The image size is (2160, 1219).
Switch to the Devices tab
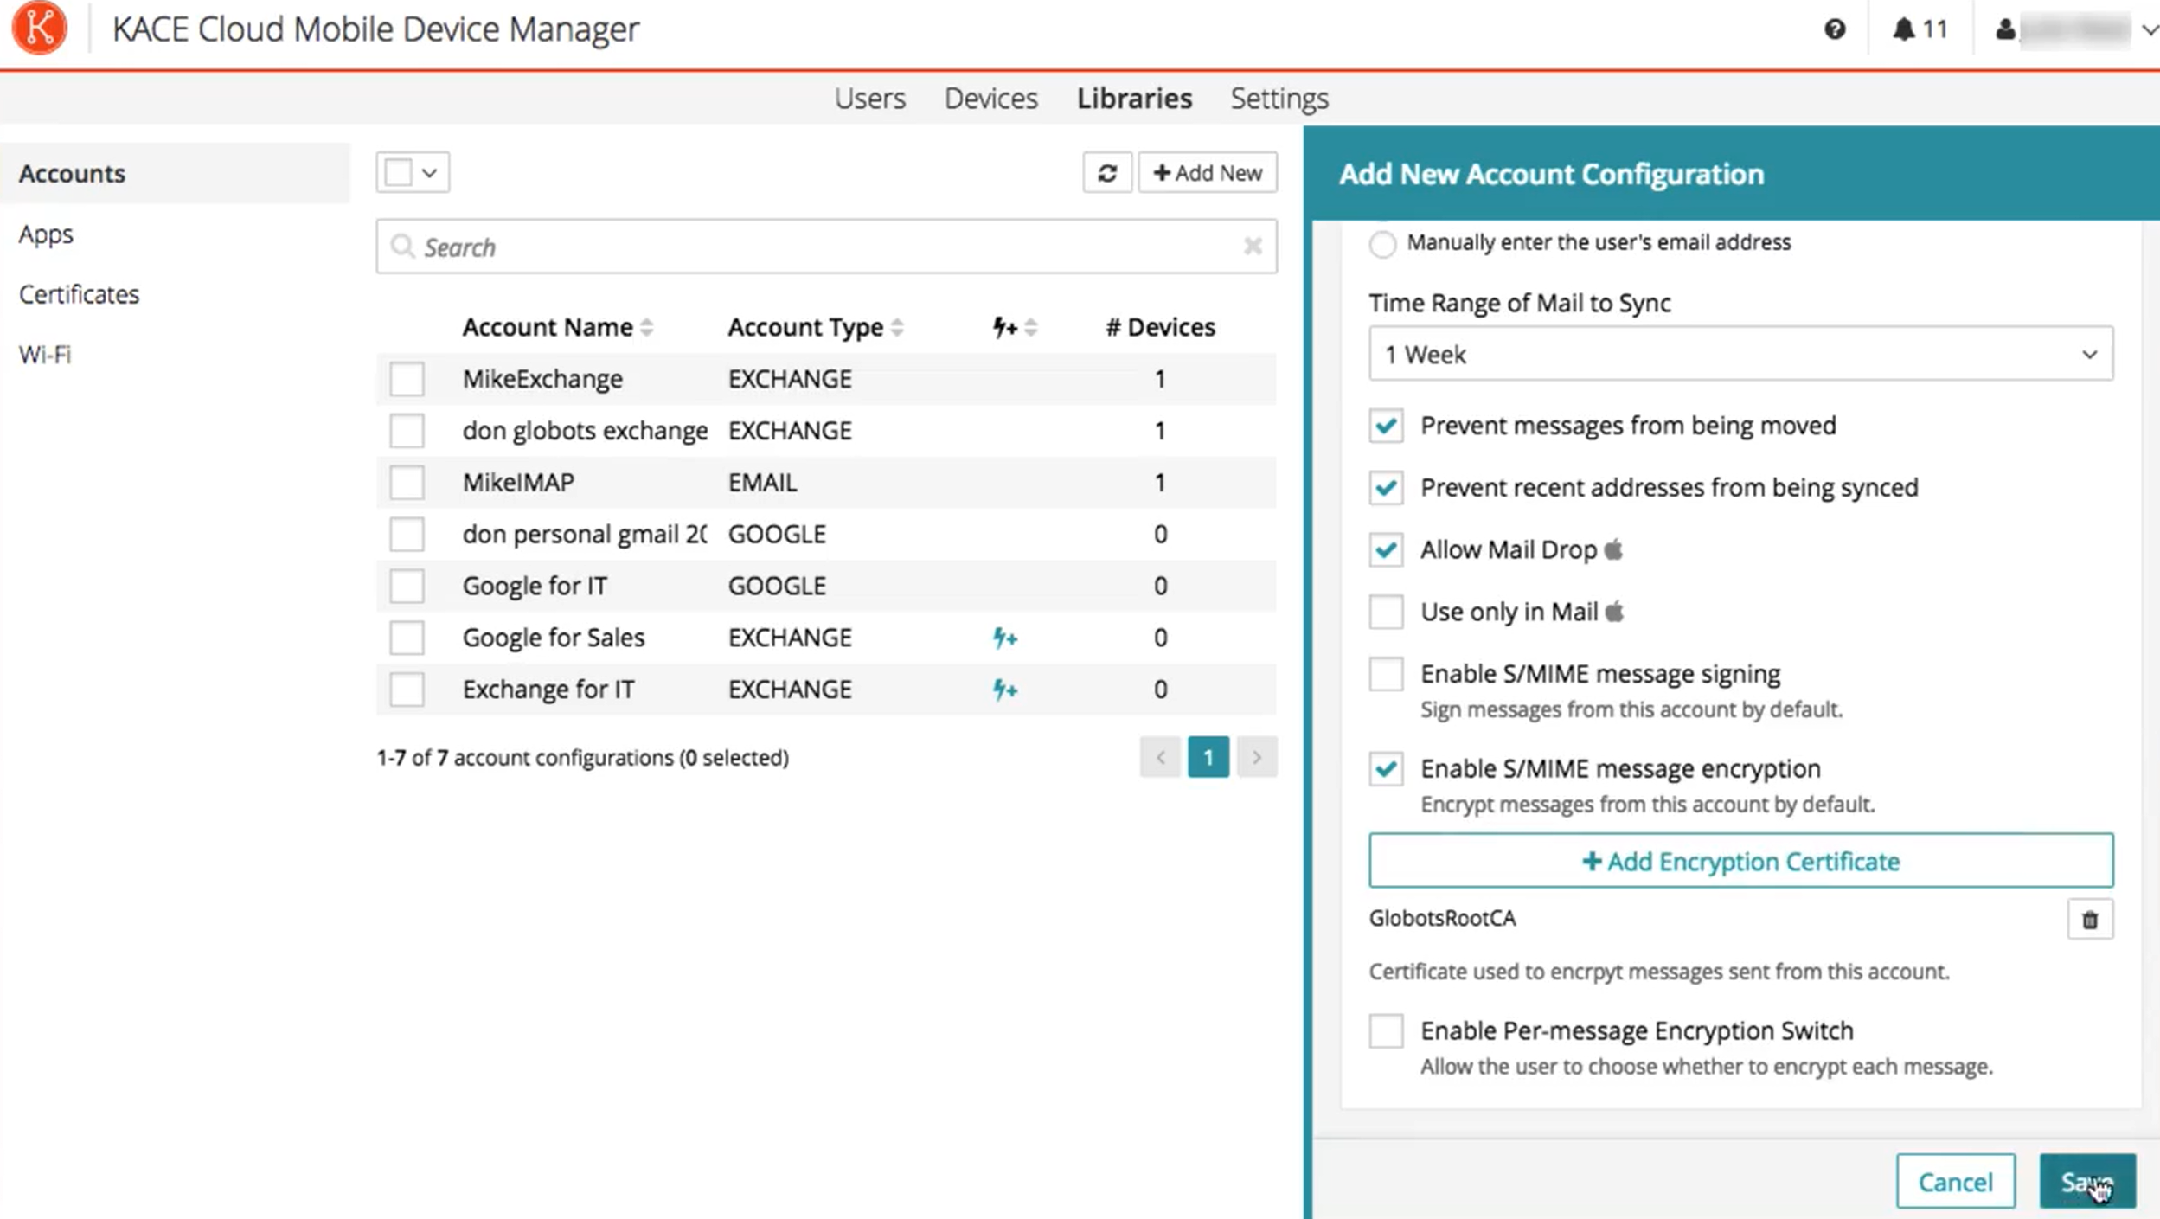point(990,99)
